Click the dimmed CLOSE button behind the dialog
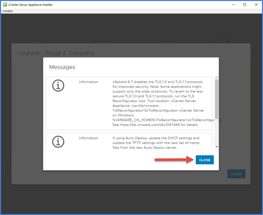 236,174
